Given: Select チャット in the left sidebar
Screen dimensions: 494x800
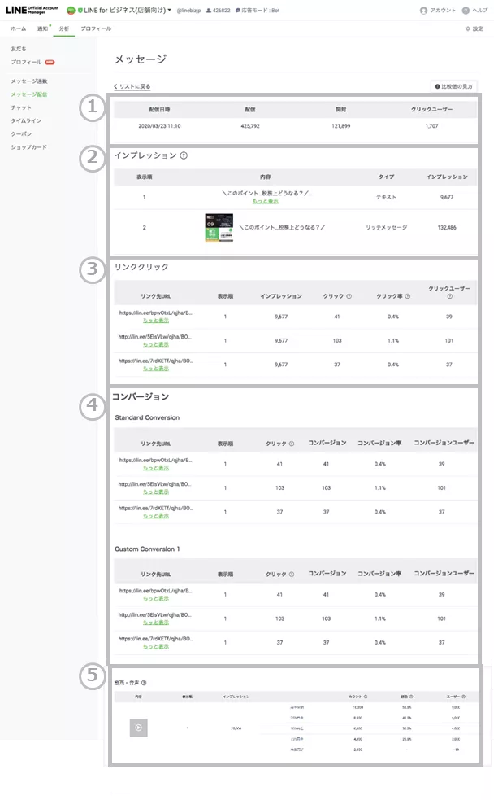Looking at the screenshot, I should click(x=22, y=107).
